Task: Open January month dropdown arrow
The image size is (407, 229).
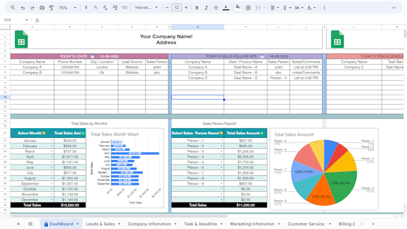Action: pos(51,141)
